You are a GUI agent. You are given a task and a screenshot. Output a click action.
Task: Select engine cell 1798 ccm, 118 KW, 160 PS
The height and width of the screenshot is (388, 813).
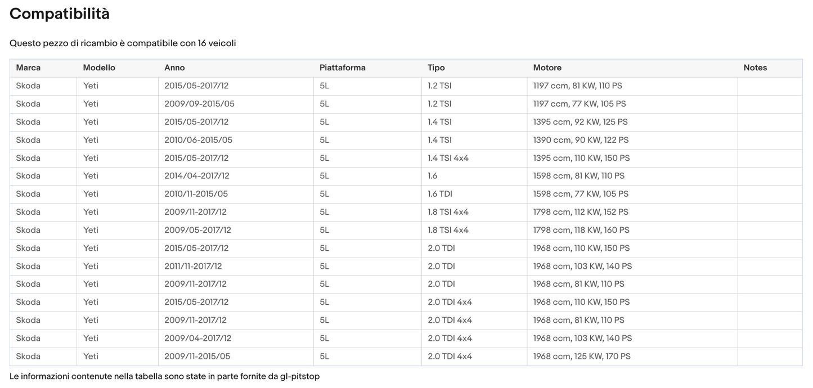[x=581, y=230]
